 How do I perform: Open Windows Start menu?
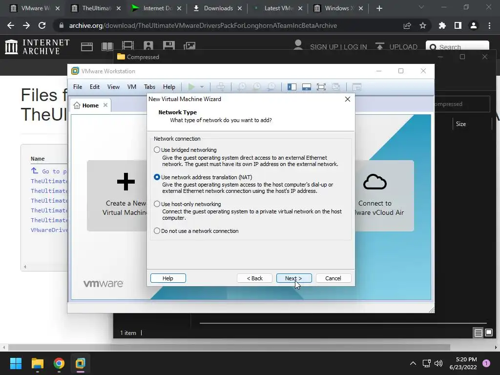click(16, 363)
